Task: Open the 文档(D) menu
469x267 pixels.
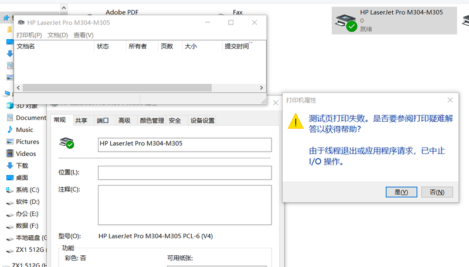Action: (x=57, y=35)
